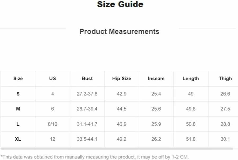Click the L size row label
238x160 pixels.
(x=18, y=124)
